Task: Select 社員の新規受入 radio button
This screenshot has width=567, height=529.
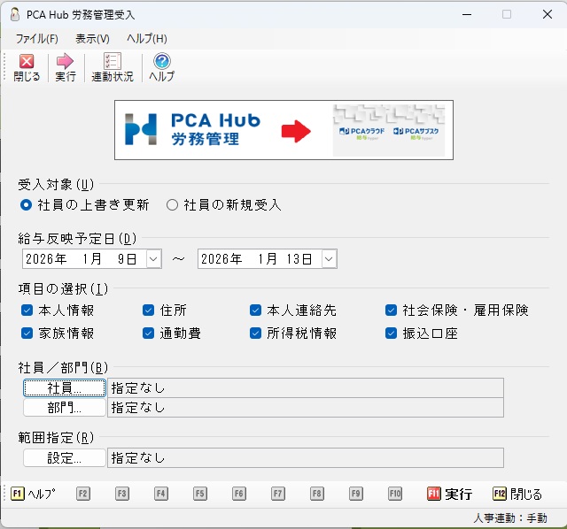Action: coord(173,205)
